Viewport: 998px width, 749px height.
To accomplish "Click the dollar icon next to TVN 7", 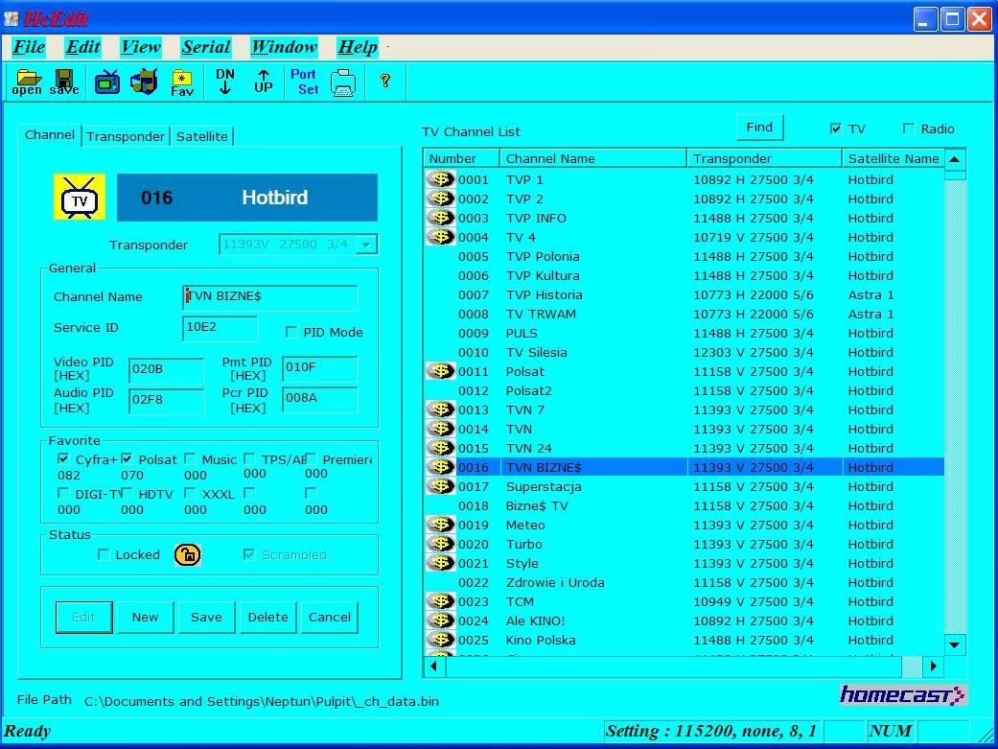I will click(x=440, y=410).
